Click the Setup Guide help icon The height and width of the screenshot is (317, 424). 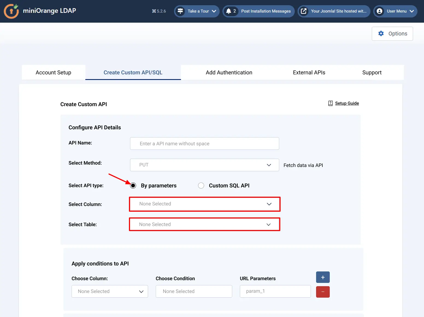click(330, 103)
